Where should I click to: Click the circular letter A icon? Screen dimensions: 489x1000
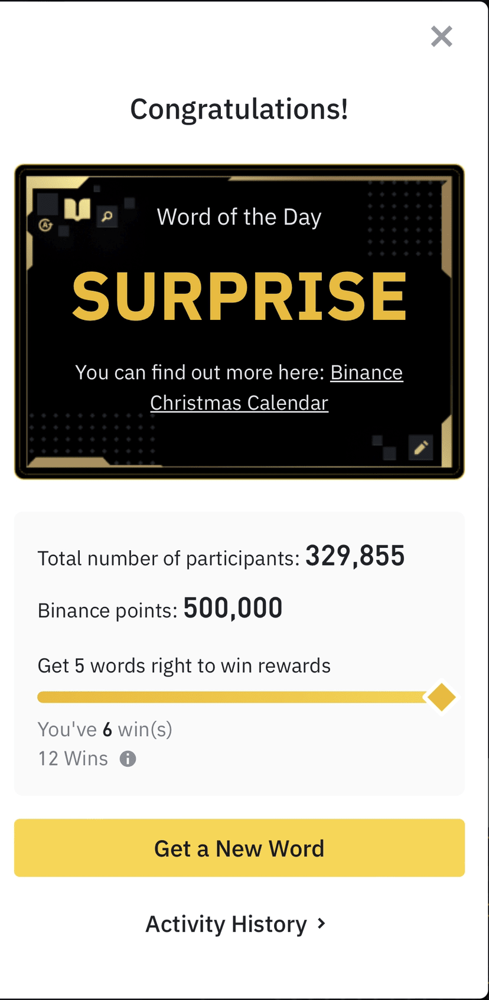click(46, 224)
